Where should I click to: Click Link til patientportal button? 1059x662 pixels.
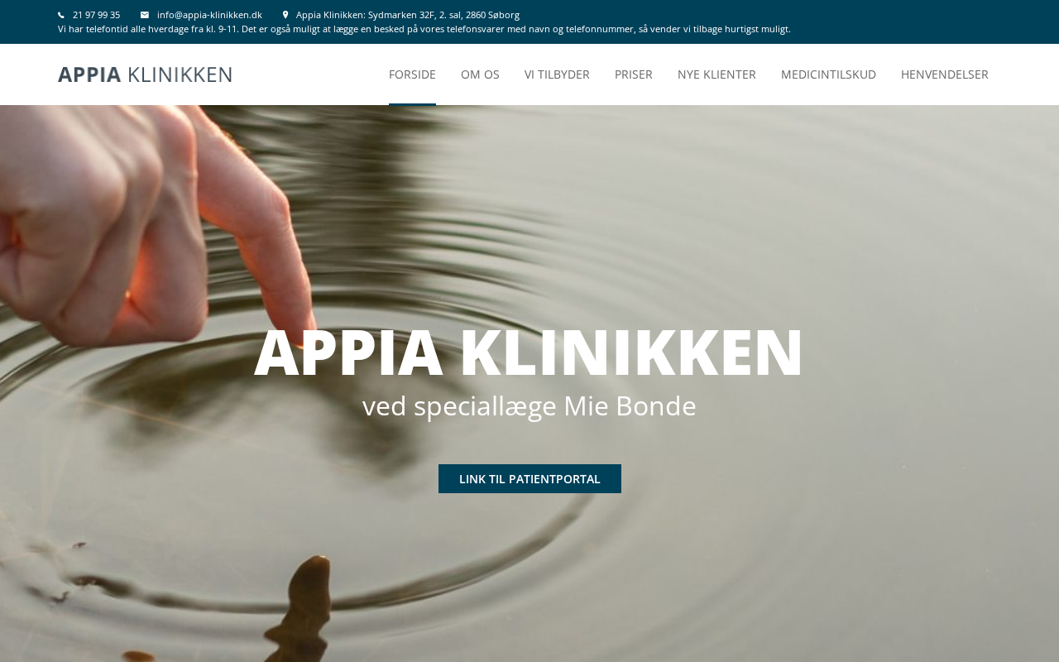tap(529, 478)
